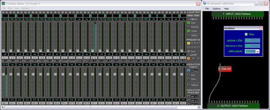Toggle the Output view power icon
This screenshot has width=270, height=110.
click(x=188, y=31)
